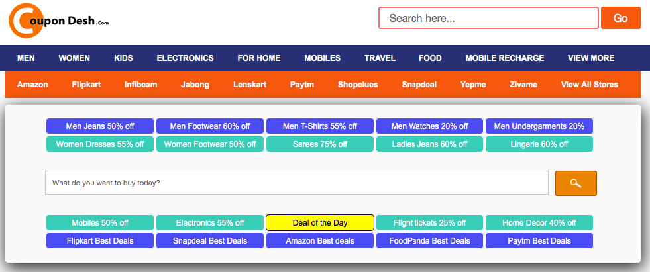The width and height of the screenshot is (650, 272).
Task: Click the orange magnifying glass search button
Action: pyautogui.click(x=576, y=183)
